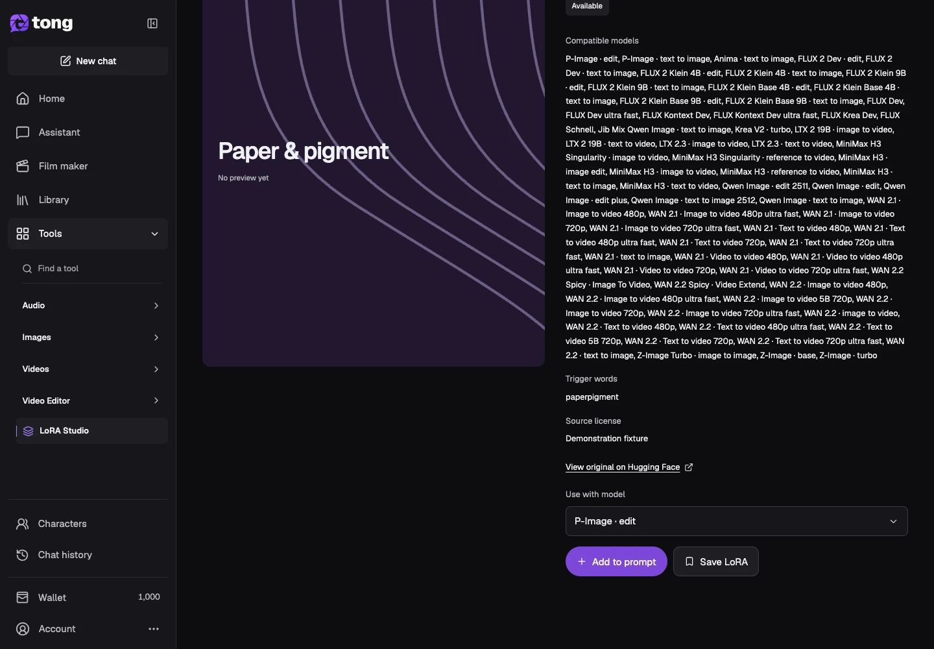Viewport: 934px width, 649px height.
Task: Focus the Find a tool search field
Action: click(92, 269)
